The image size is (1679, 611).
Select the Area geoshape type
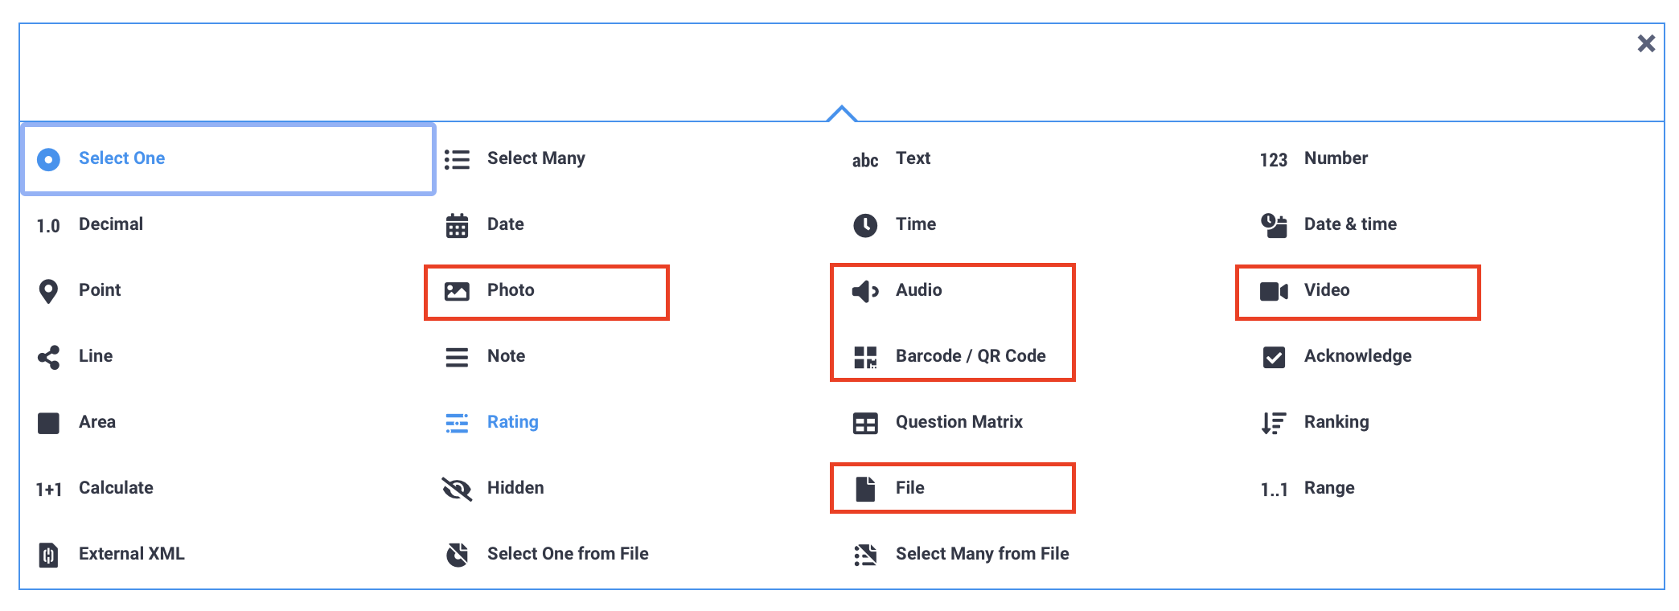97,422
